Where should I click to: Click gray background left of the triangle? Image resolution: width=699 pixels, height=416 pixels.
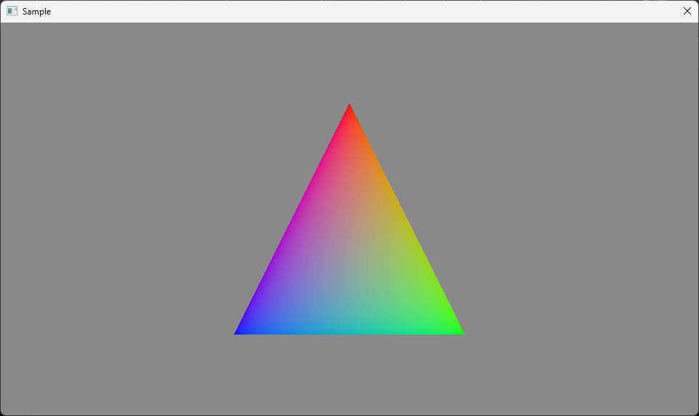coord(116,218)
